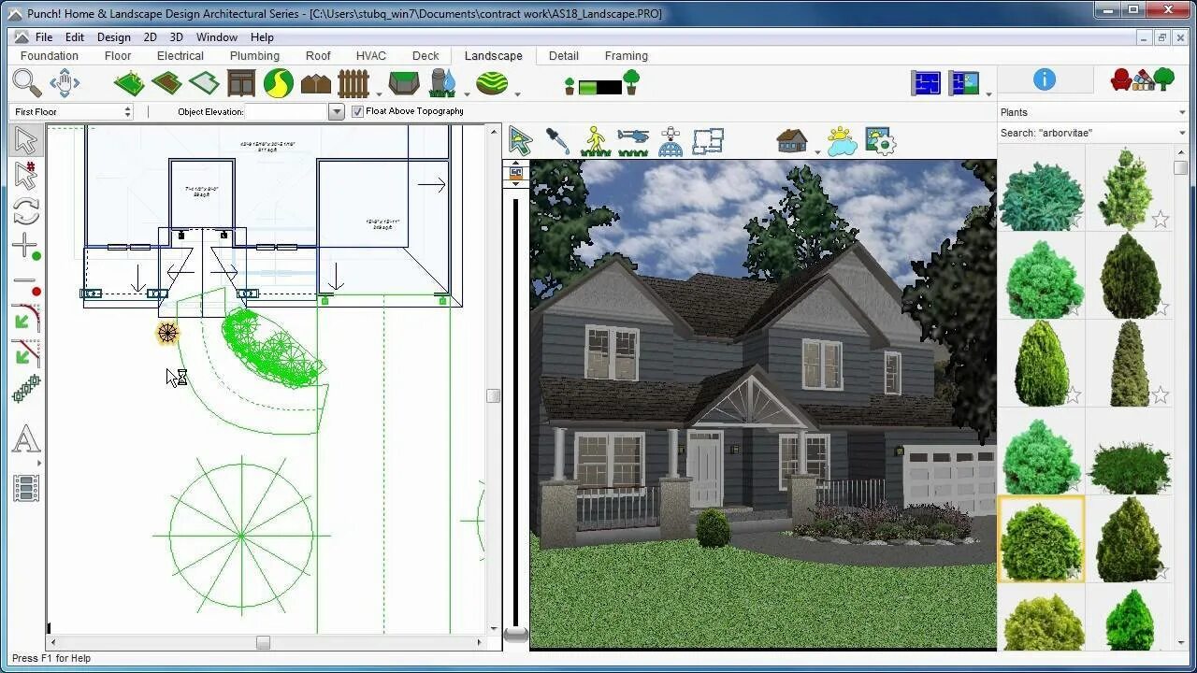This screenshot has height=673, width=1197.
Task: Open the First Floor selector
Action: [x=72, y=111]
